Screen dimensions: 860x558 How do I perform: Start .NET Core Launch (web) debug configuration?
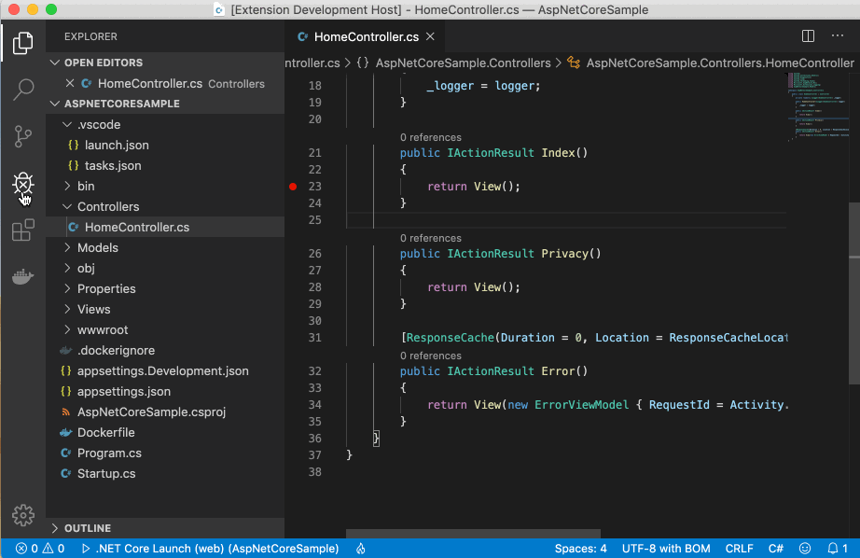coord(210,548)
